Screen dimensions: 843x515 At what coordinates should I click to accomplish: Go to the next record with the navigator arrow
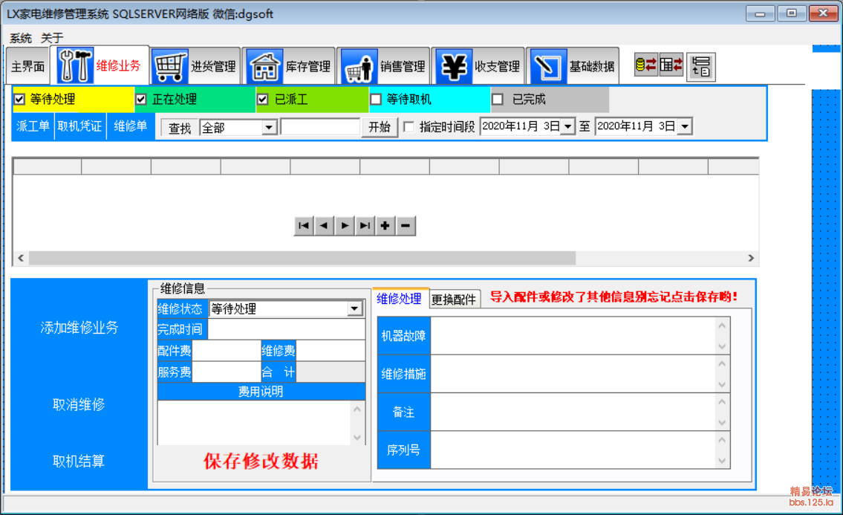click(x=345, y=226)
